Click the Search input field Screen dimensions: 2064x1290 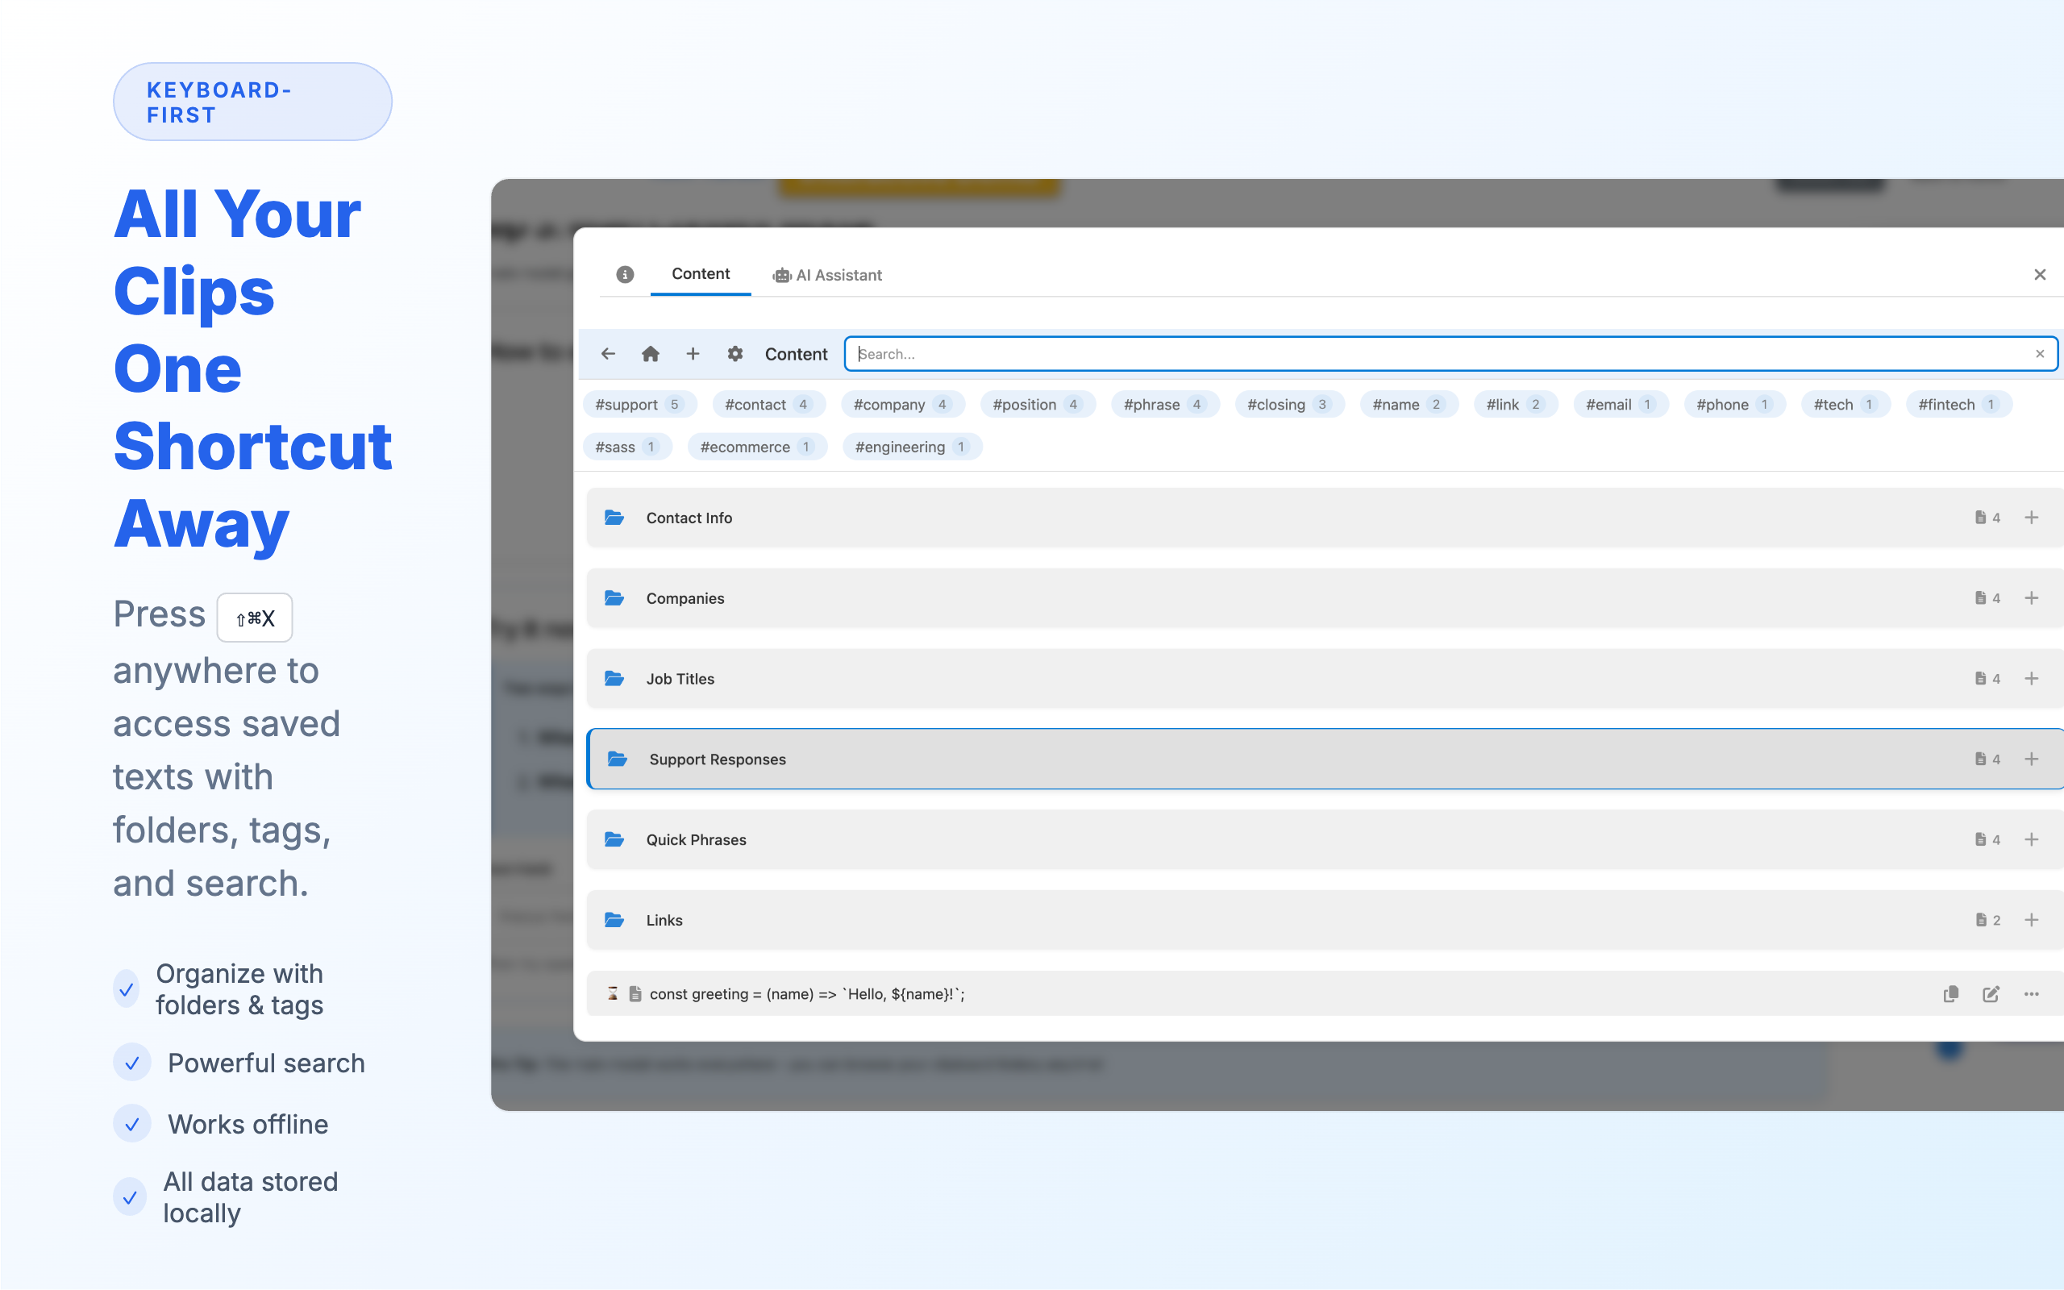coord(1442,353)
